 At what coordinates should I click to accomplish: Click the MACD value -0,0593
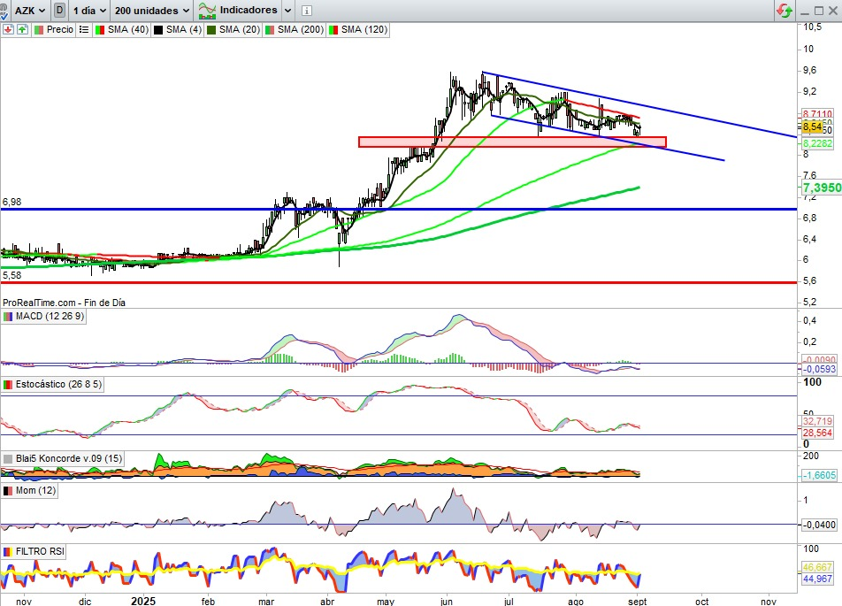pyautogui.click(x=819, y=369)
